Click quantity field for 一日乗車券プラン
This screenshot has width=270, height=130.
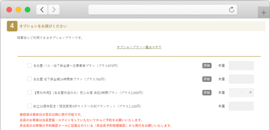click(241, 66)
